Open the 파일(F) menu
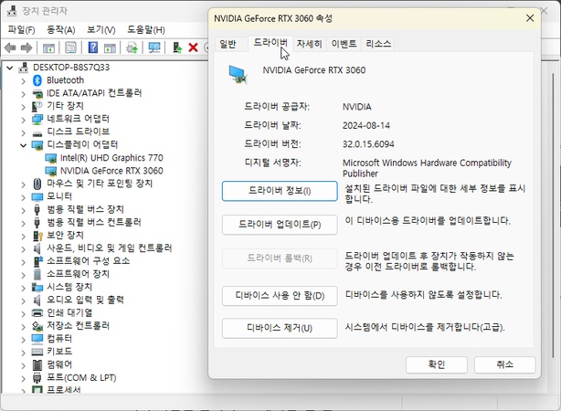 pos(21,29)
